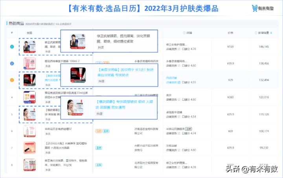Image resolution: width=283 pixels, height=178 pixels.
Task: Click the 主图 column header
Action: (29, 33)
